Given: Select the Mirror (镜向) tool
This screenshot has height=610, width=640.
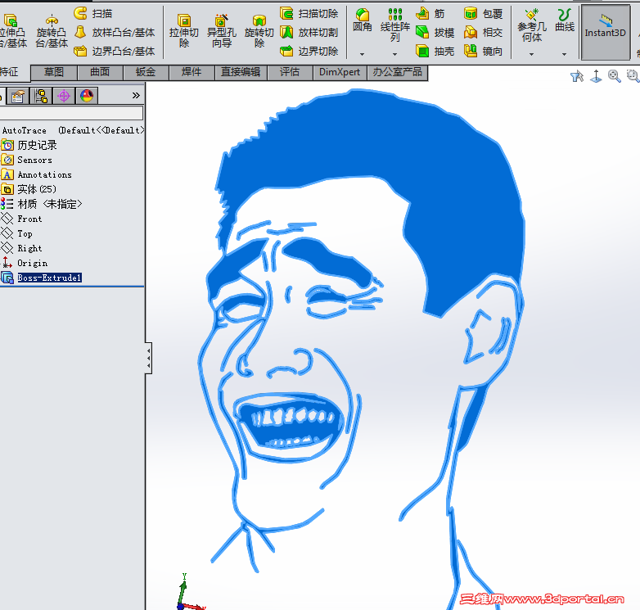Looking at the screenshot, I should [x=483, y=51].
